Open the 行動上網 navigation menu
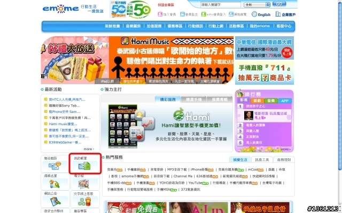Image resolution: width=342 pixels, height=213 pixels. click(216, 26)
